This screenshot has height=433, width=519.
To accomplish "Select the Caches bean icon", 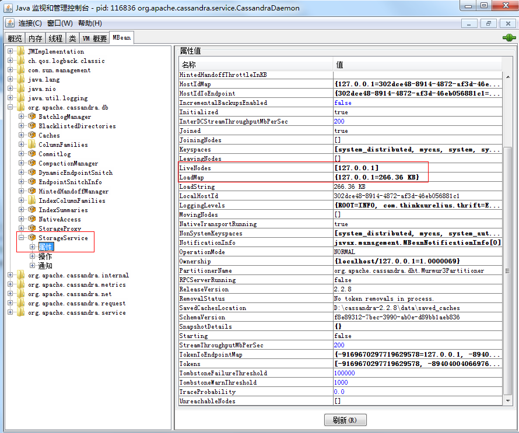I will coord(31,135).
